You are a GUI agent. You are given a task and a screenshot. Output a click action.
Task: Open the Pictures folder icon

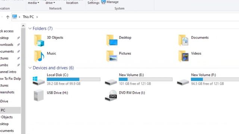coord(112,56)
